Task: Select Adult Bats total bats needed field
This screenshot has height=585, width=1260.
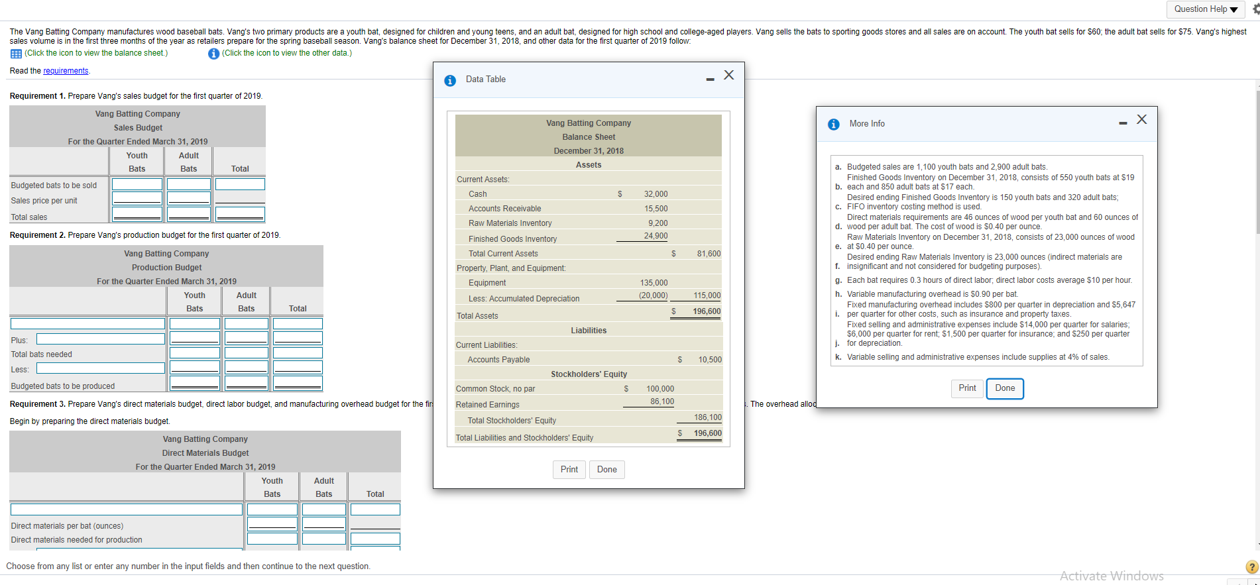Action: [247, 353]
